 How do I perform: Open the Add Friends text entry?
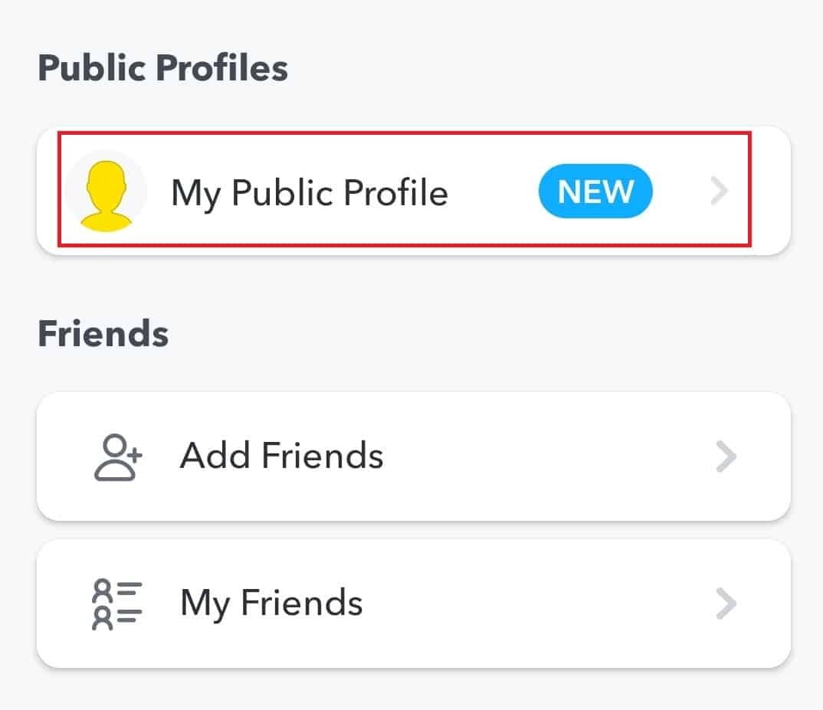281,456
